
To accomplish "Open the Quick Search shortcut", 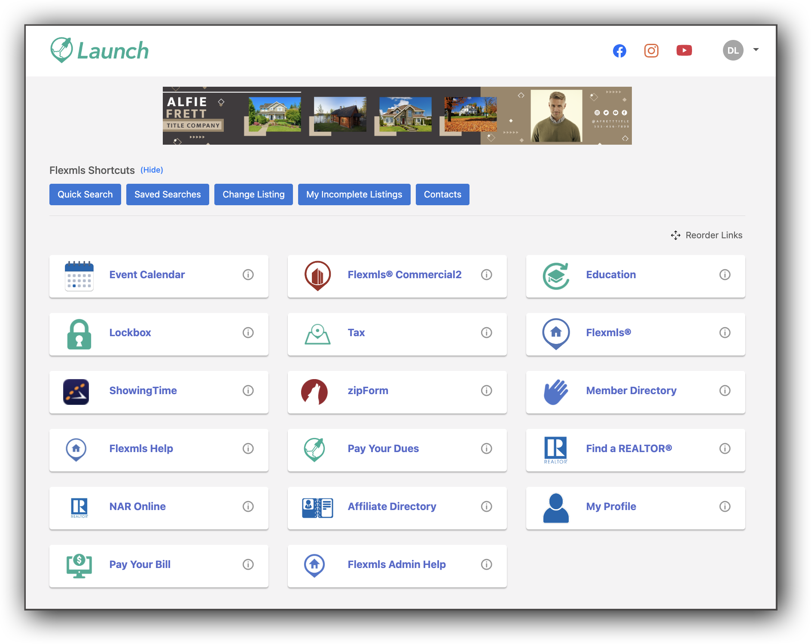I will coord(85,194).
